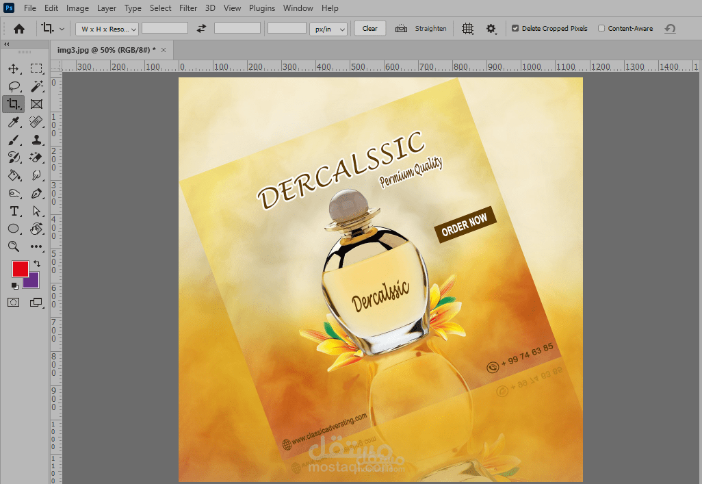Select the Brush tool
Viewport: 702px width, 484px height.
[x=14, y=140]
